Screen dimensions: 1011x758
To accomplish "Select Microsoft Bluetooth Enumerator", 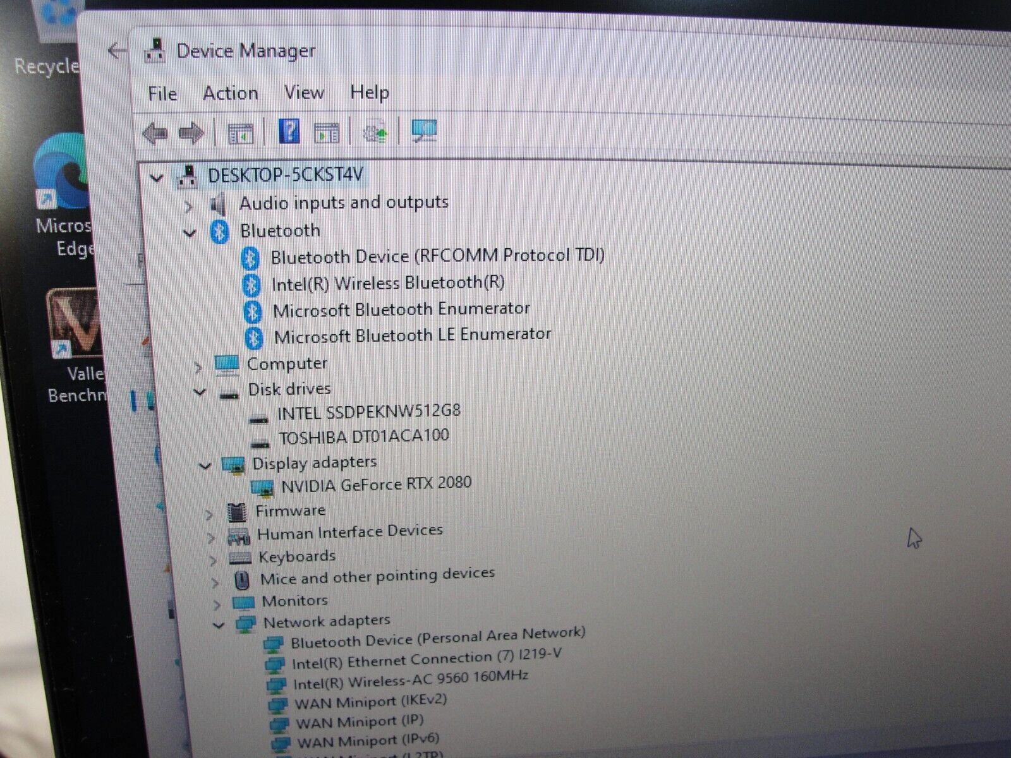I will tap(401, 310).
